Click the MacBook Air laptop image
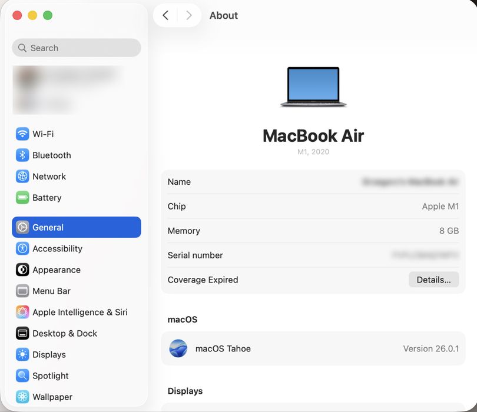The image size is (477, 412). [x=313, y=87]
